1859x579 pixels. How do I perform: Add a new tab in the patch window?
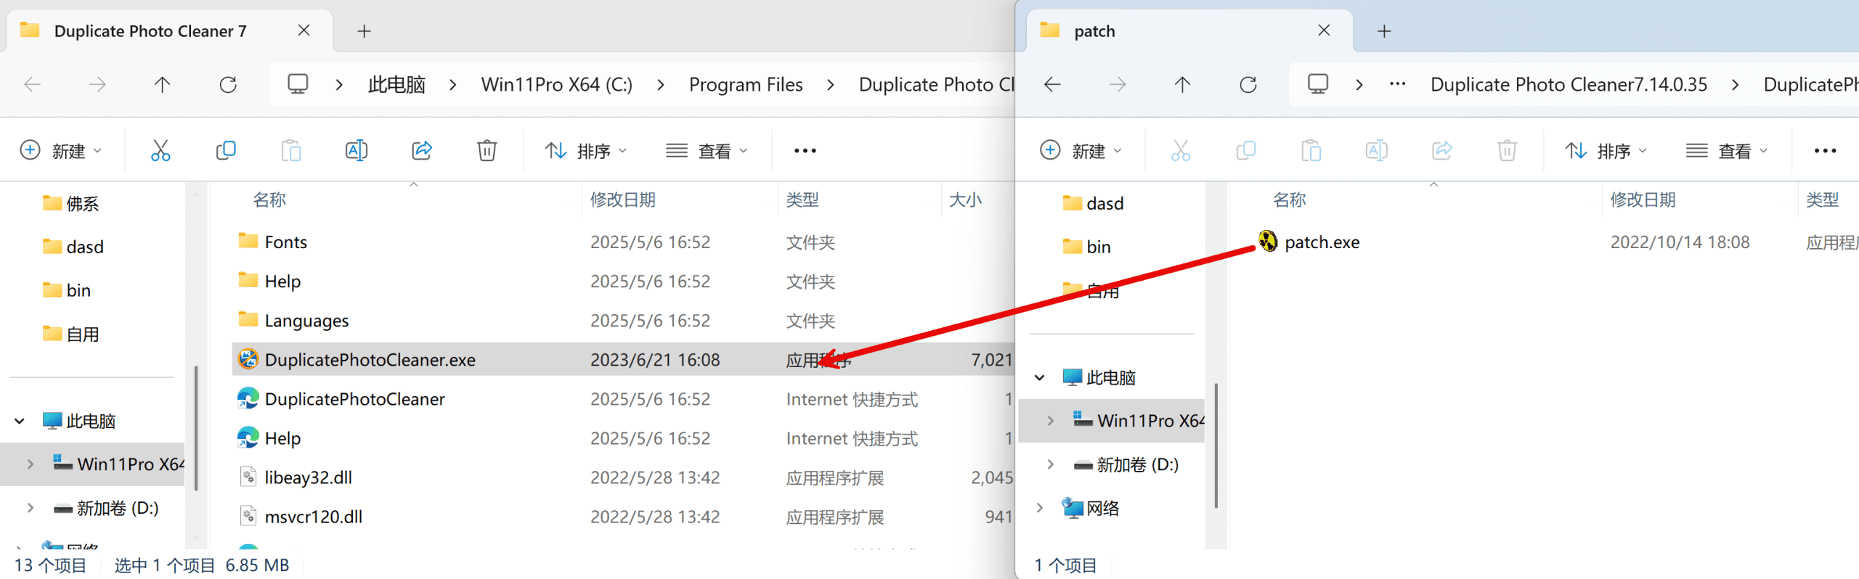point(1384,31)
